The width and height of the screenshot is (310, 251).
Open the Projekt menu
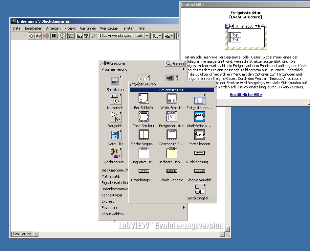tap(70, 28)
